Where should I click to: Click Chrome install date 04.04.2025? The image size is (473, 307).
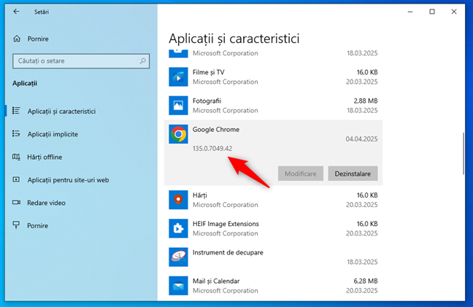361,139
